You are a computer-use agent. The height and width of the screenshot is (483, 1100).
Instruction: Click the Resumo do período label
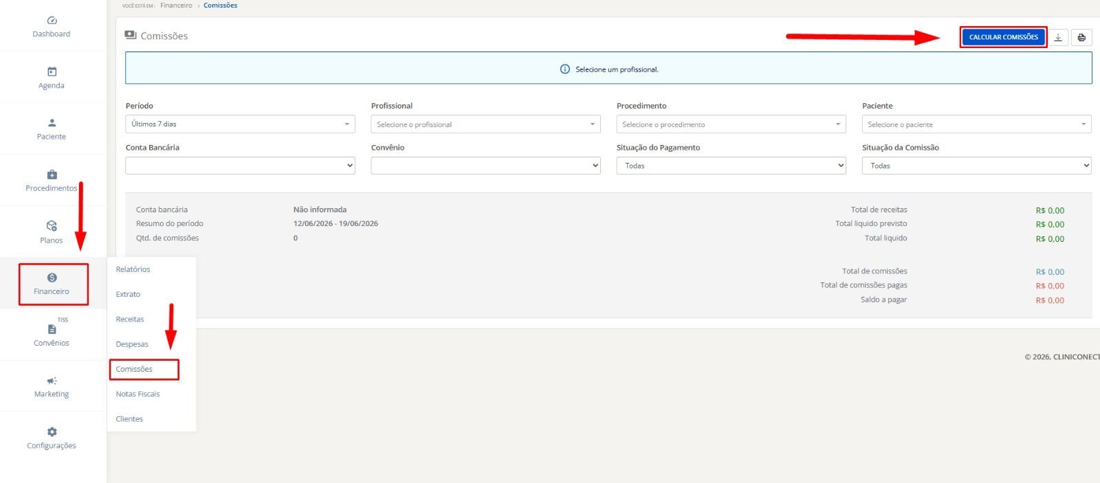tap(170, 223)
